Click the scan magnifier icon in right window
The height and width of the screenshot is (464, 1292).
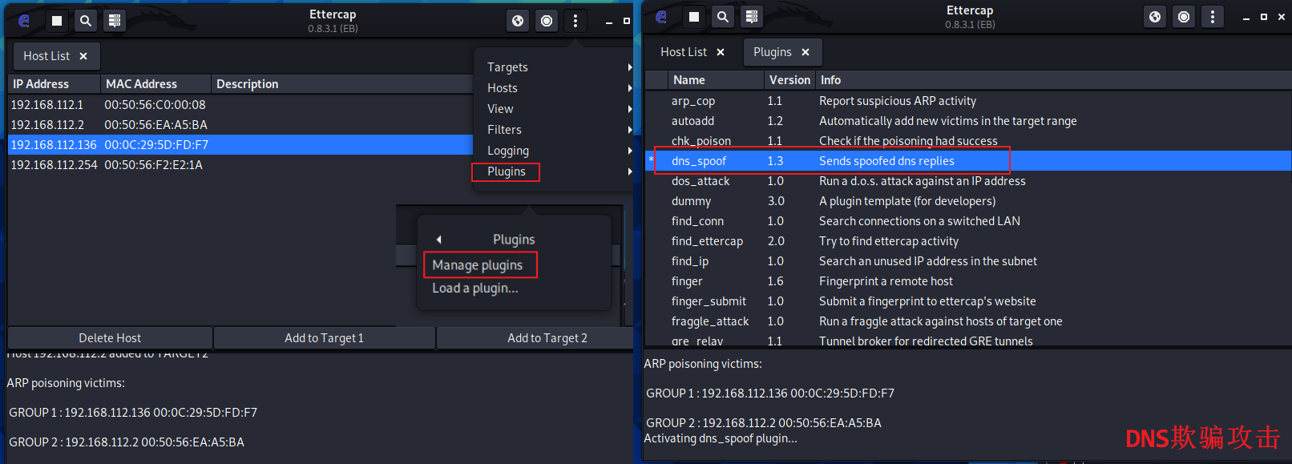click(x=723, y=17)
